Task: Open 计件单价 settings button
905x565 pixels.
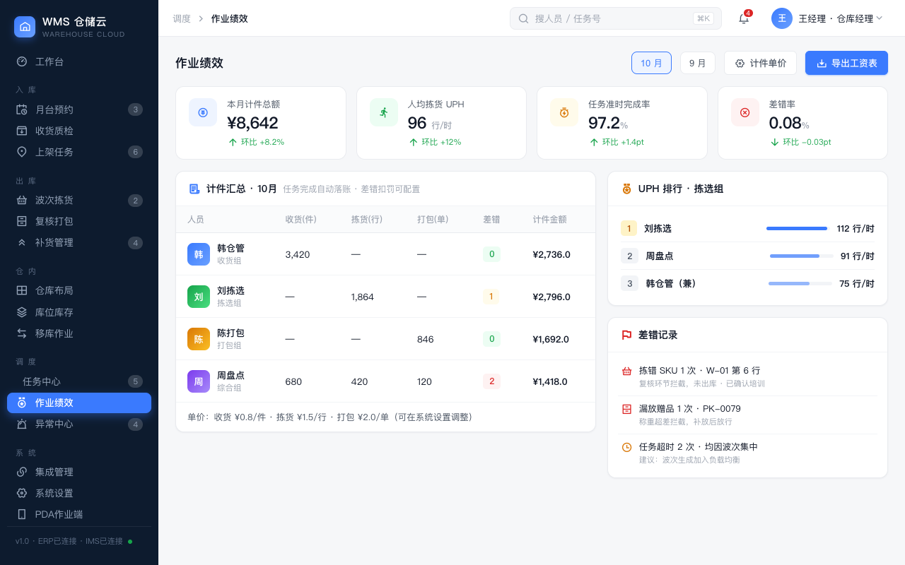Action: click(760, 63)
